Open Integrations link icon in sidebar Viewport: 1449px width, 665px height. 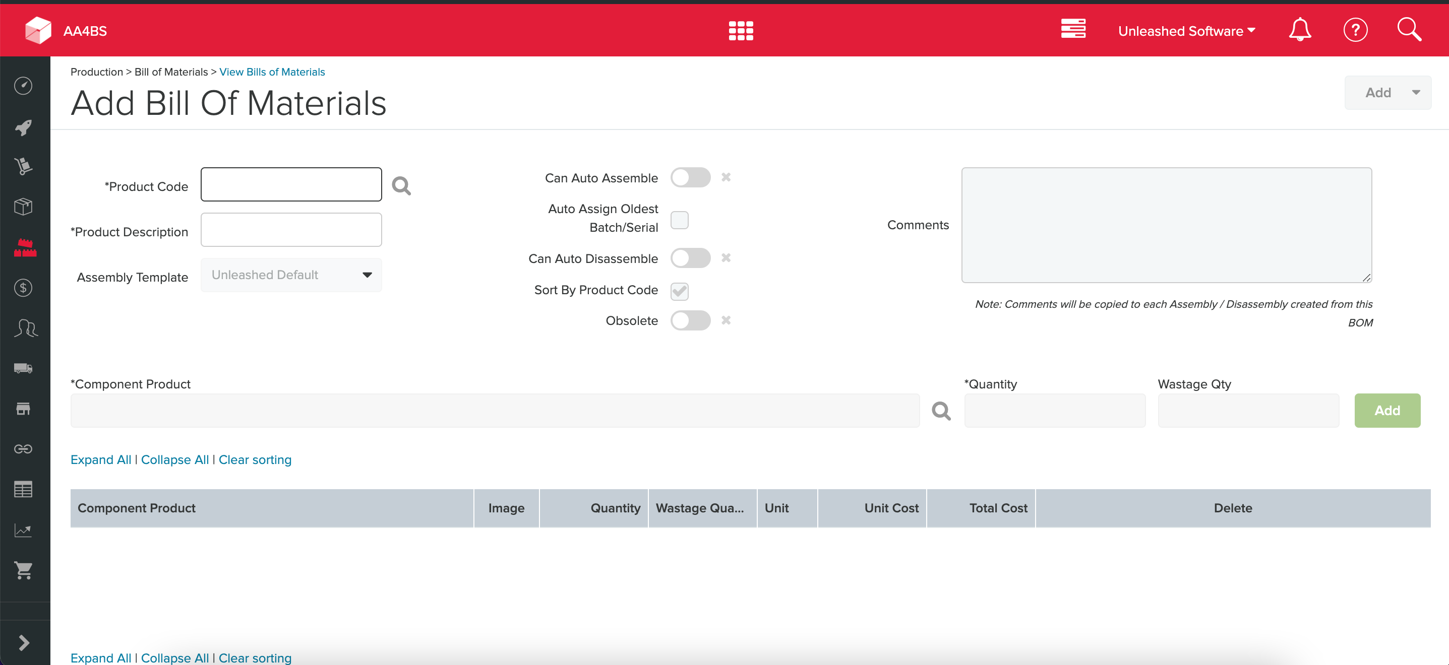coord(23,448)
